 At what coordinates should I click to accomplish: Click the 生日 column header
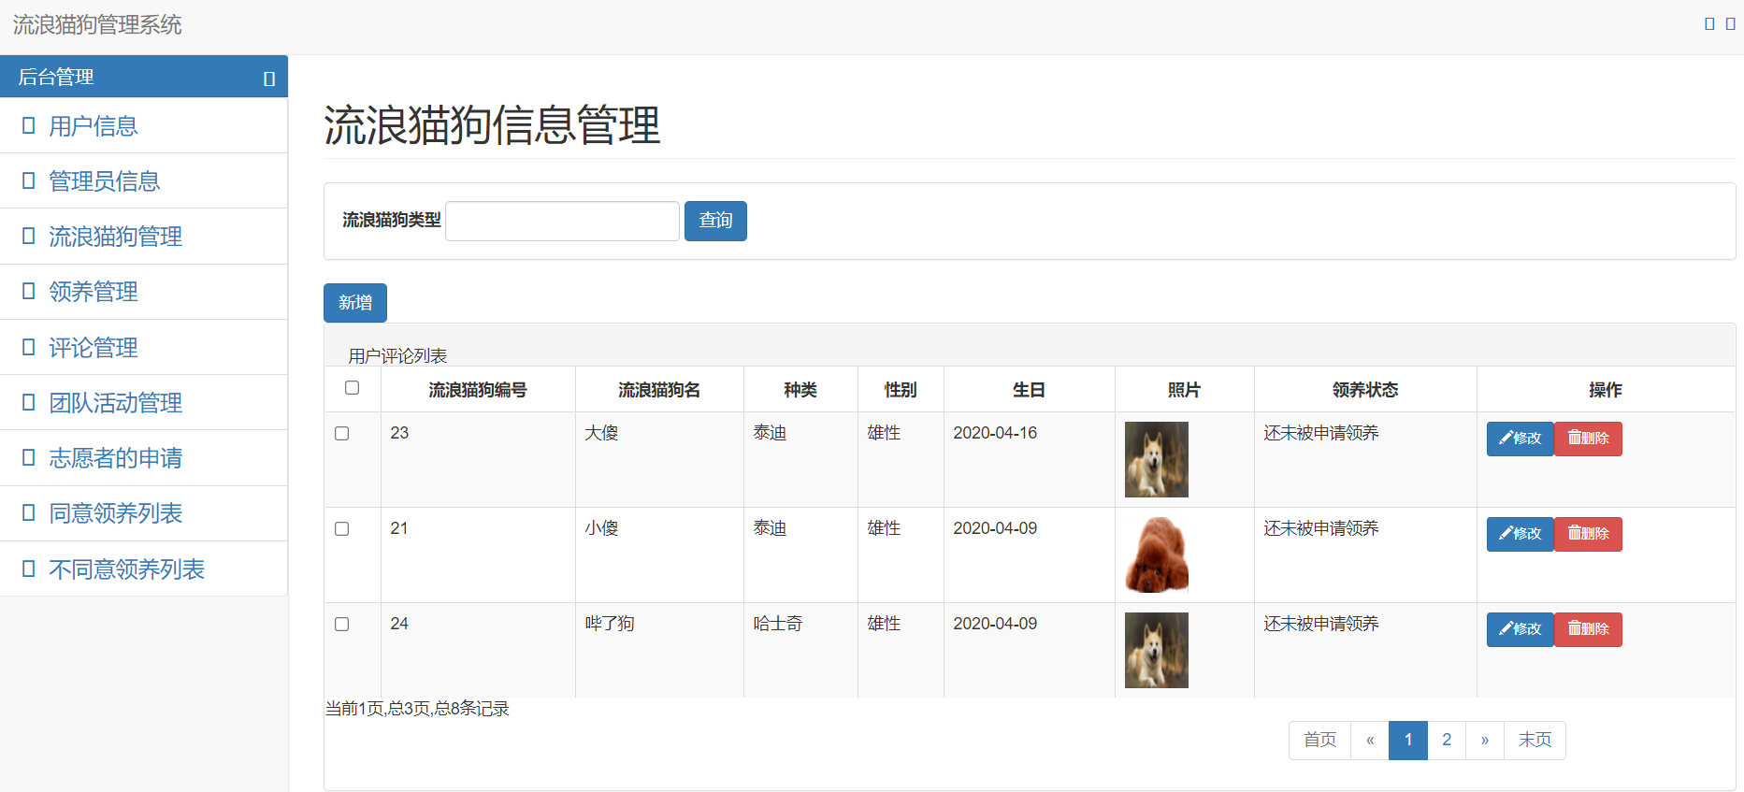point(1029,390)
